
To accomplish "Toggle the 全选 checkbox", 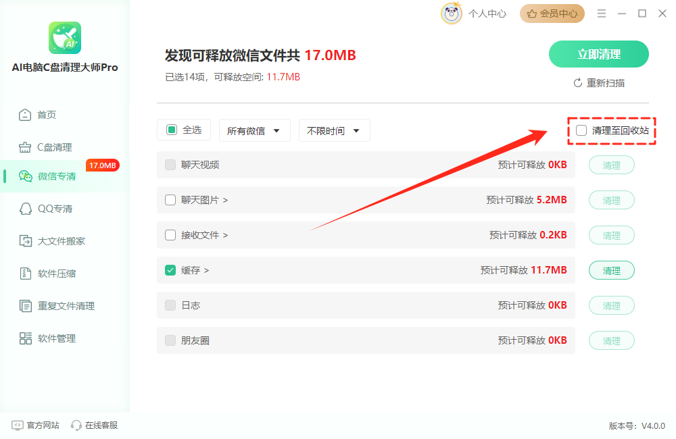I will coord(172,130).
